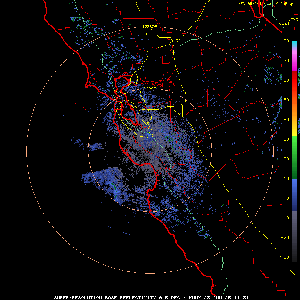Click the NEXR label above the scale
The width and height of the screenshot is (300, 300).
click(x=293, y=20)
